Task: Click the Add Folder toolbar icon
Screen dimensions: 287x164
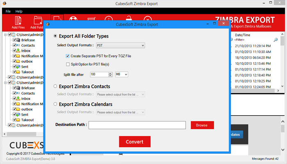Action: (x=38, y=20)
